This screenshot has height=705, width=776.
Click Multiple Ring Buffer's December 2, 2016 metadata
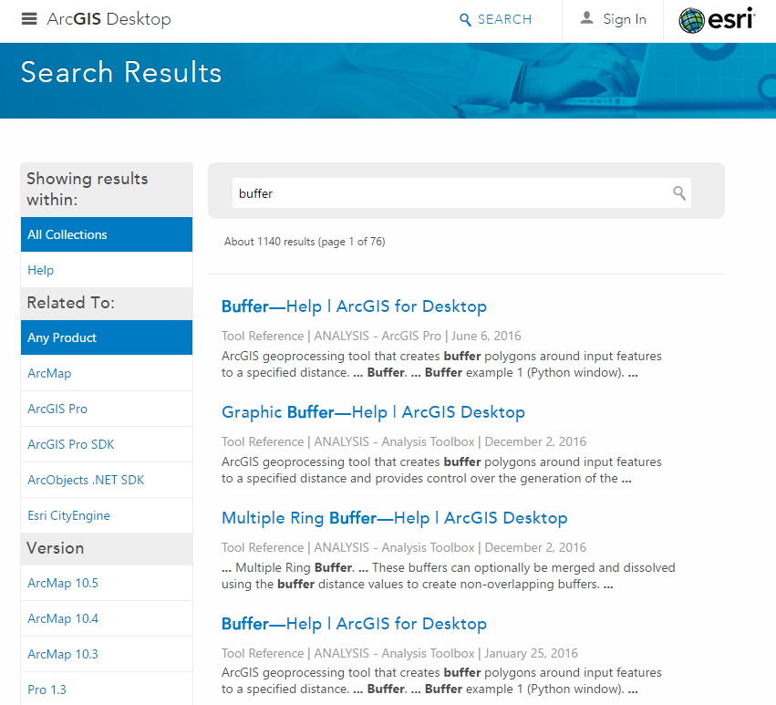coord(404,547)
